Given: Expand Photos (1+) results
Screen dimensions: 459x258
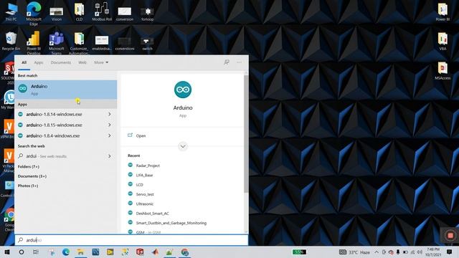Looking at the screenshot, I should point(28,186).
